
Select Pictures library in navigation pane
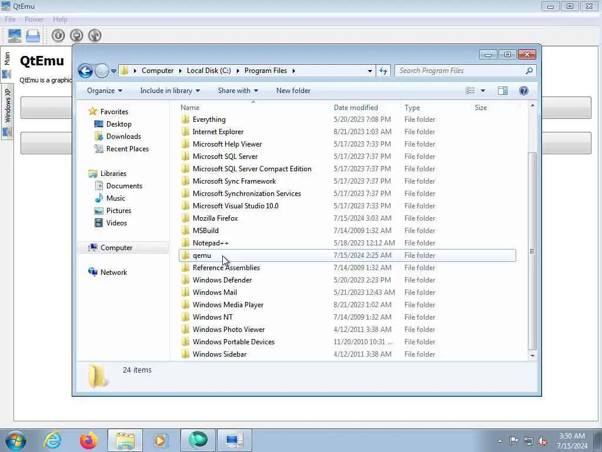(119, 211)
